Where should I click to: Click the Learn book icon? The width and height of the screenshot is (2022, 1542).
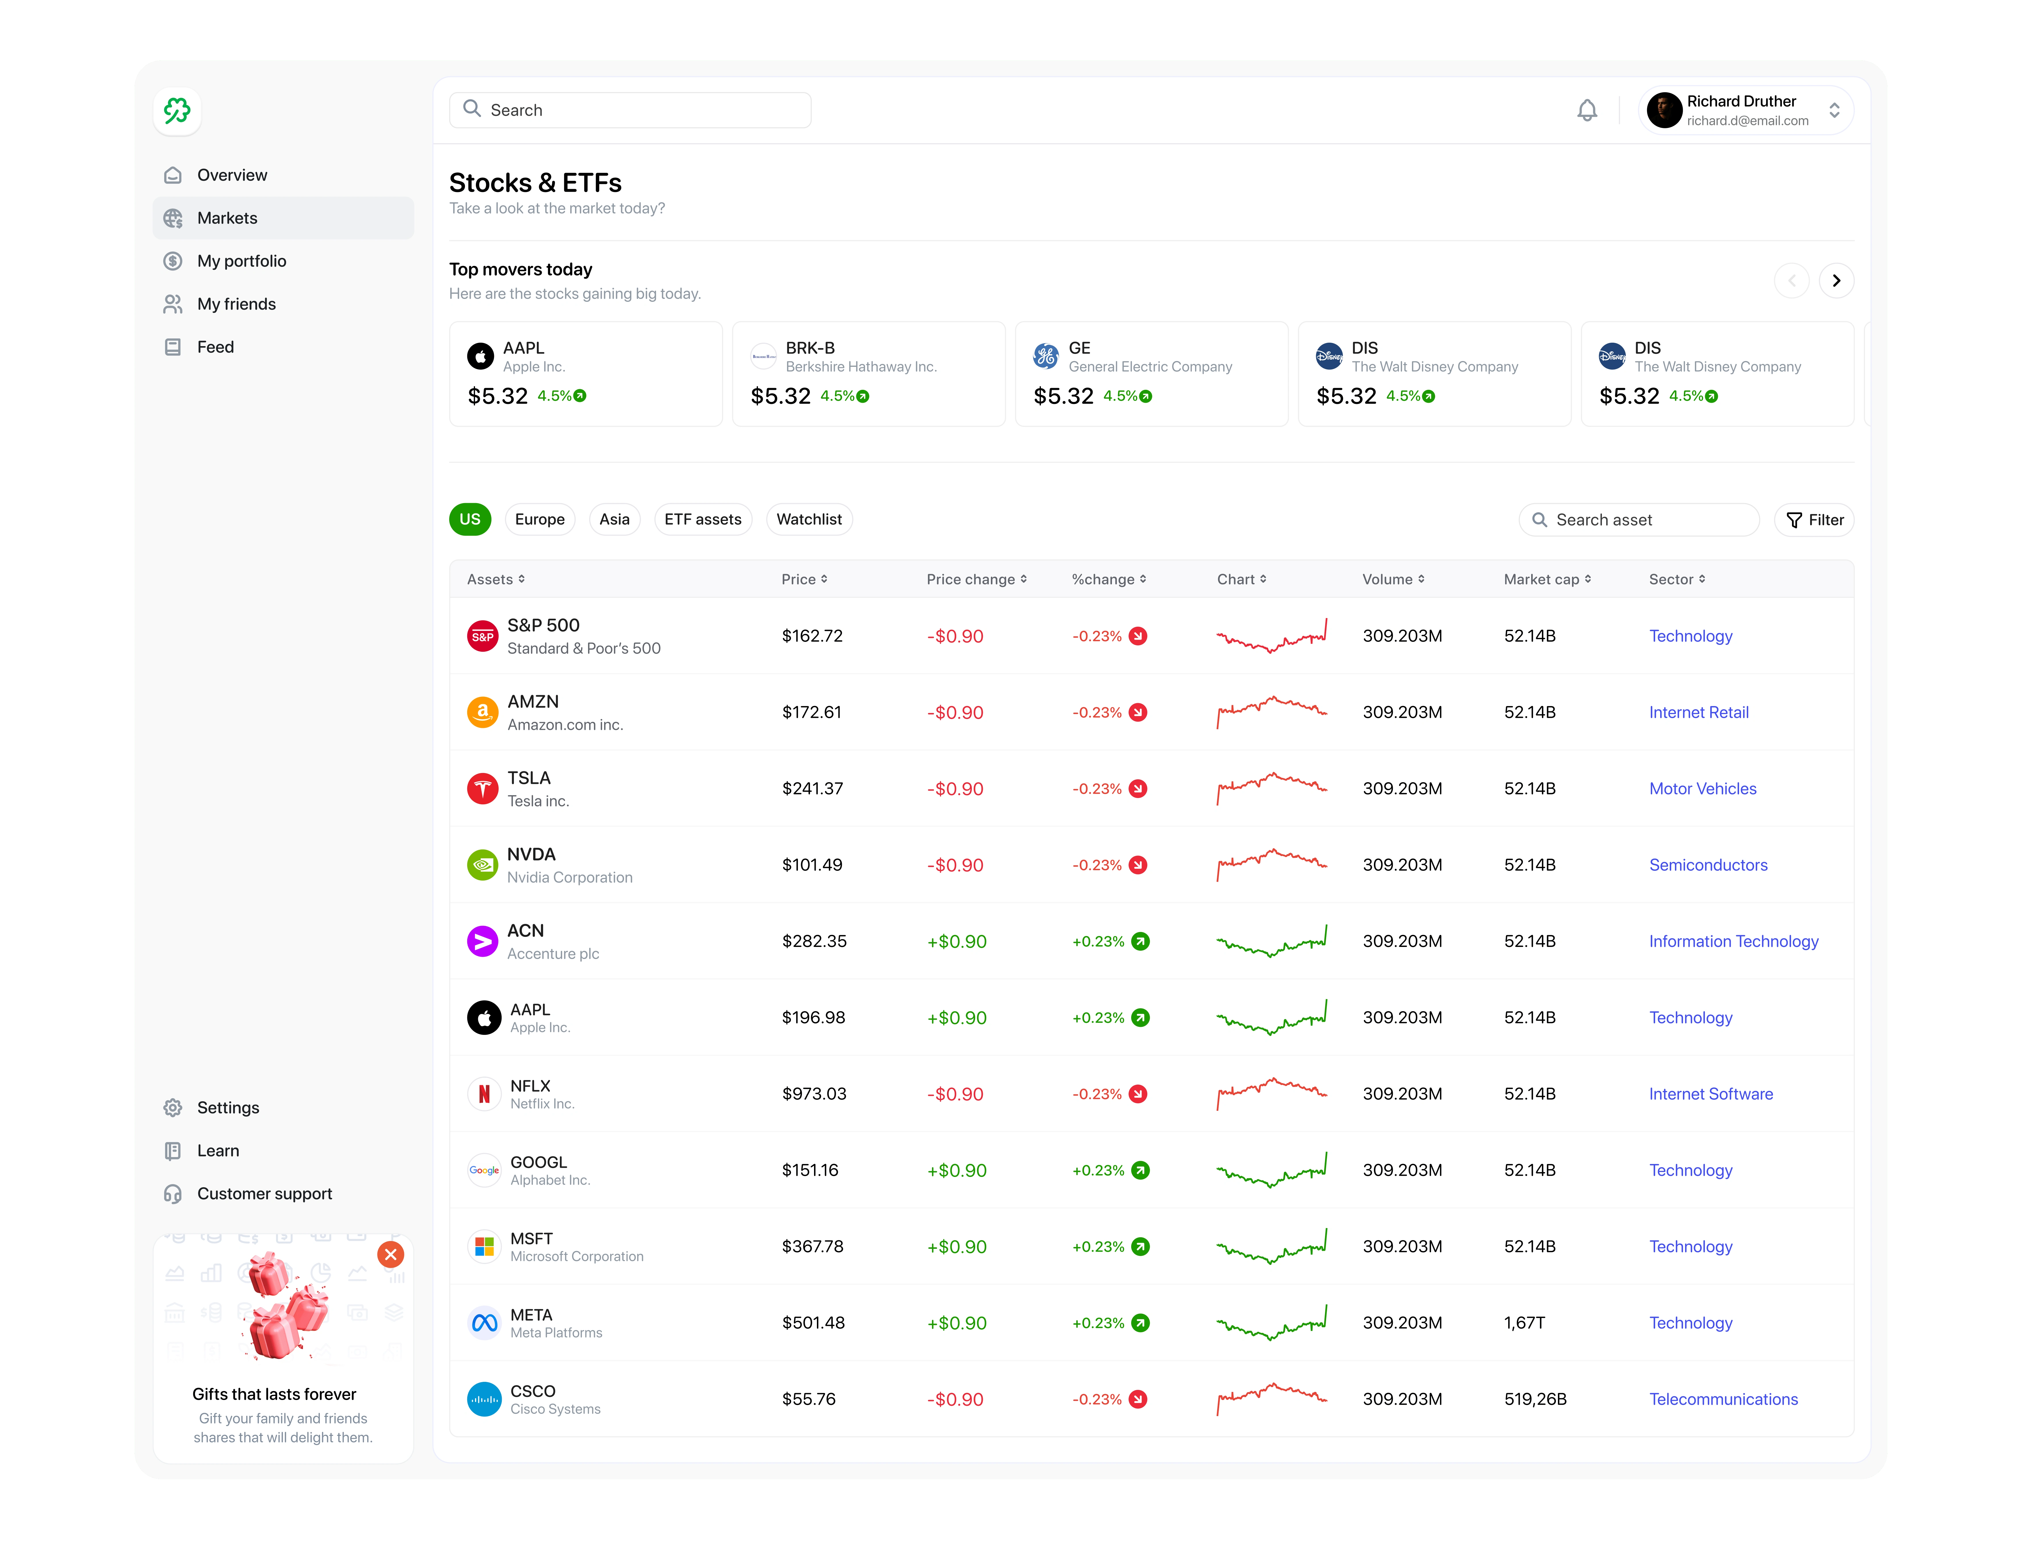tap(173, 1151)
